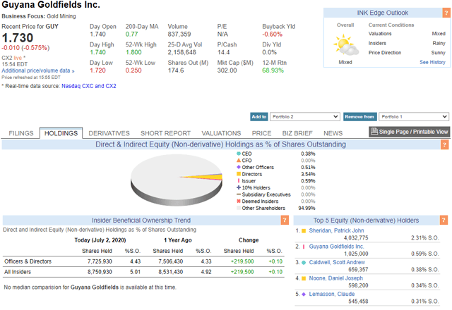The width and height of the screenshot is (452, 310).
Task: Click Officers & Directors shares held 7,725,930
Action: pos(100,261)
